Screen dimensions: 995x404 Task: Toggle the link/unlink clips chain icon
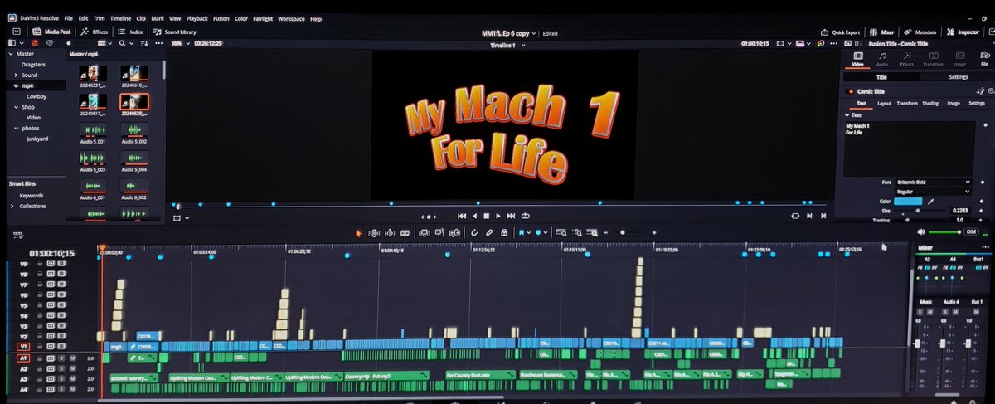tap(489, 233)
